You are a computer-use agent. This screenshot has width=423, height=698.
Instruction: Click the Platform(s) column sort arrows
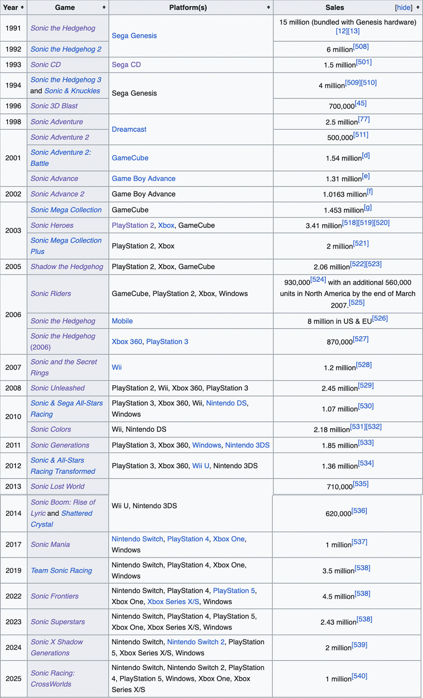click(x=269, y=8)
